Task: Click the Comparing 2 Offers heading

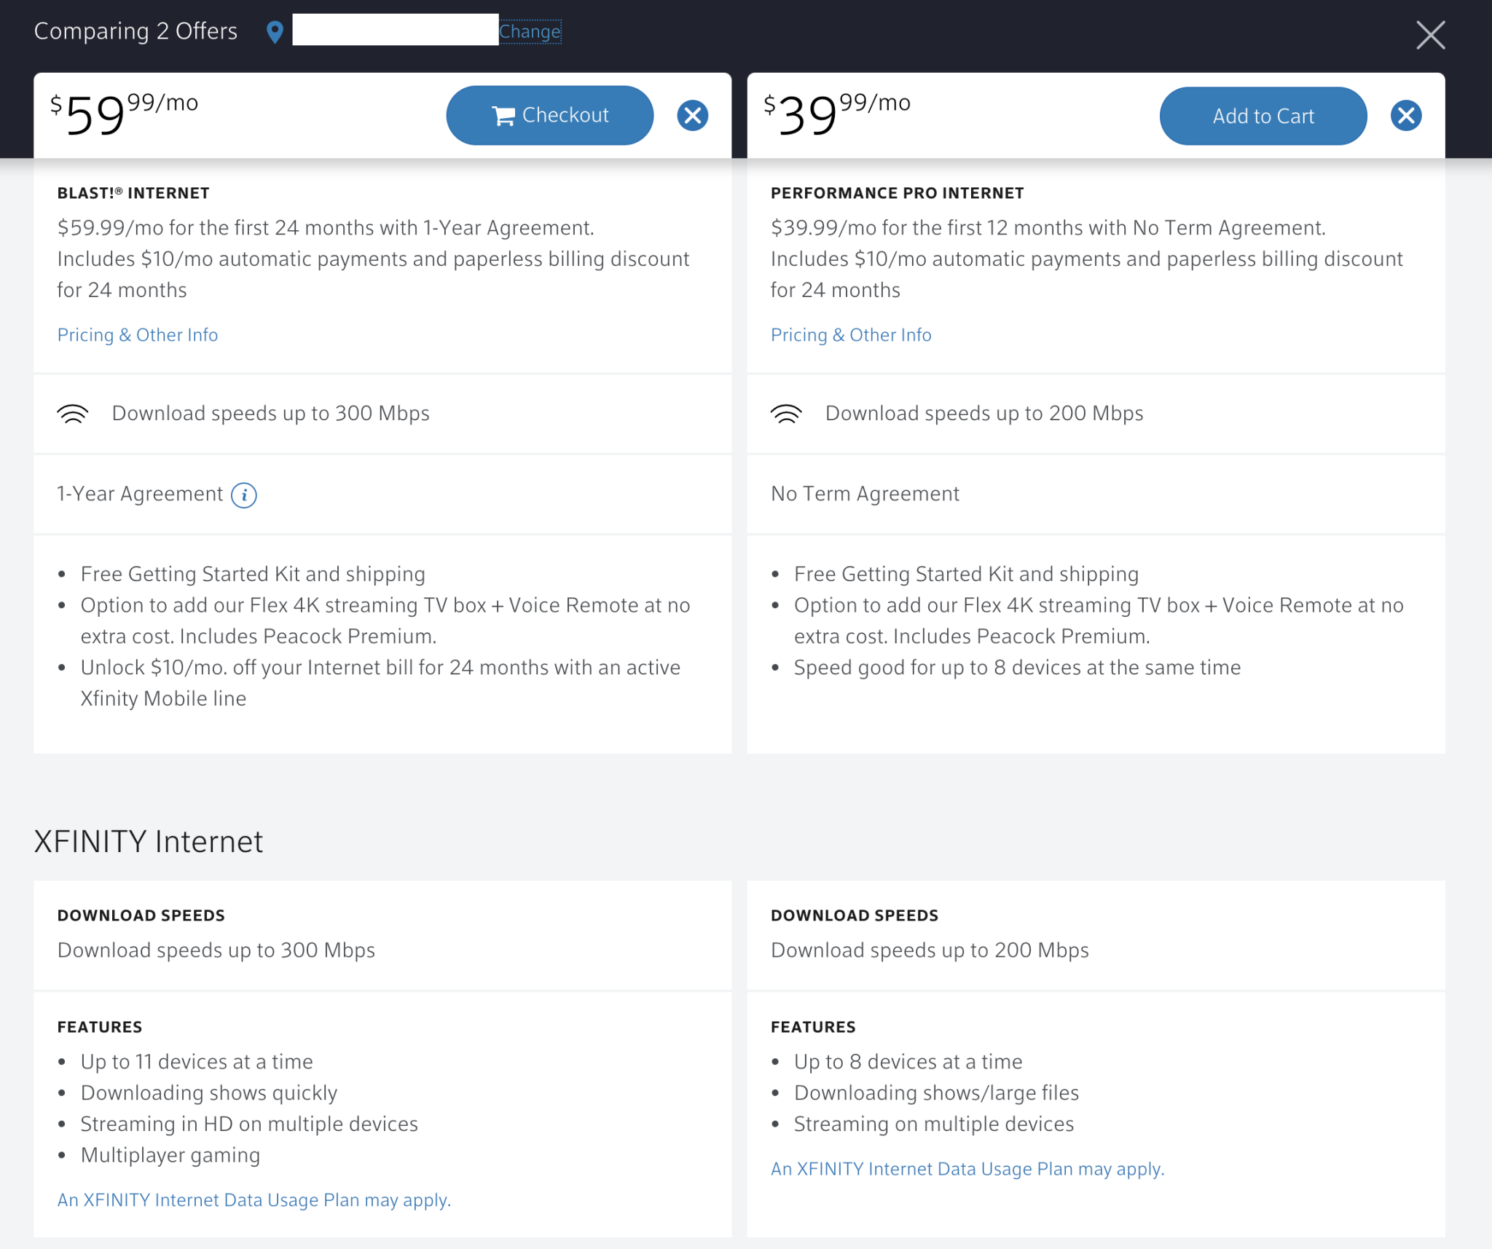Action: coord(136,31)
